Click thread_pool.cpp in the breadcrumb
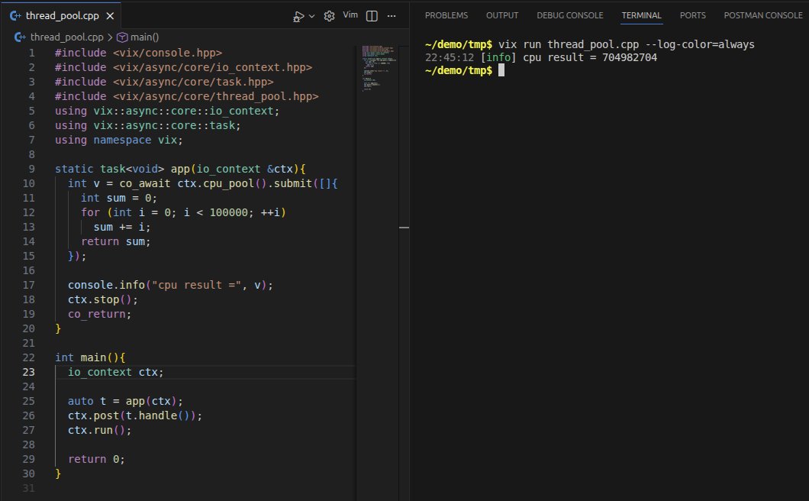 66,37
